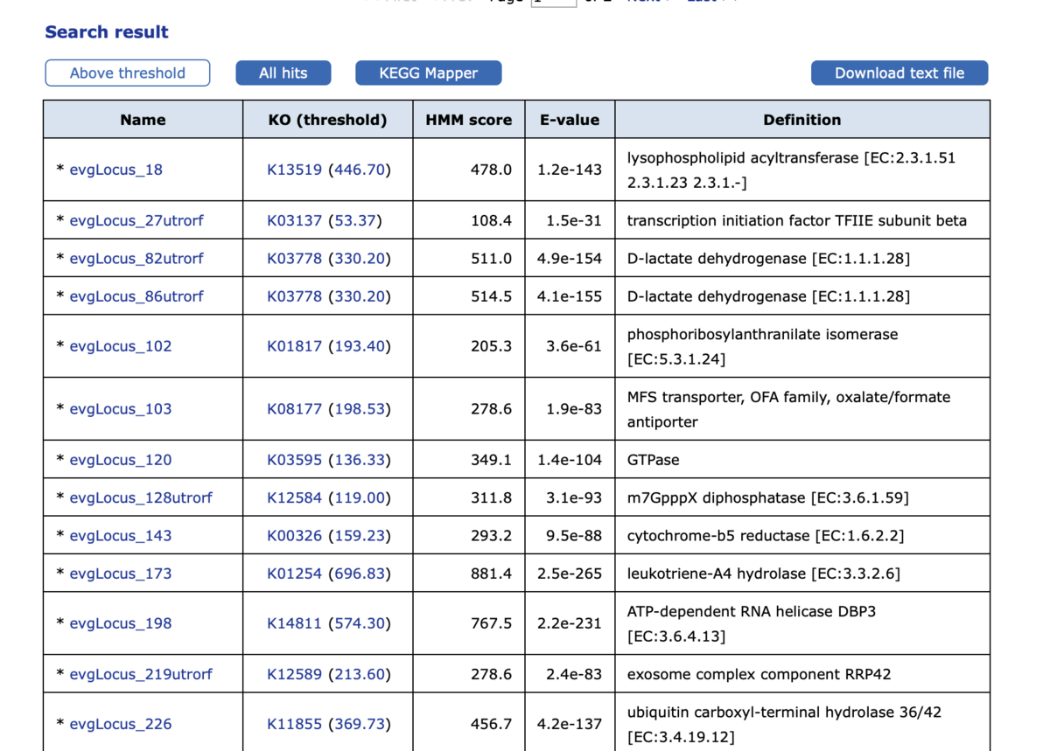
Task: Click threshold value 198.53
Action: point(360,409)
